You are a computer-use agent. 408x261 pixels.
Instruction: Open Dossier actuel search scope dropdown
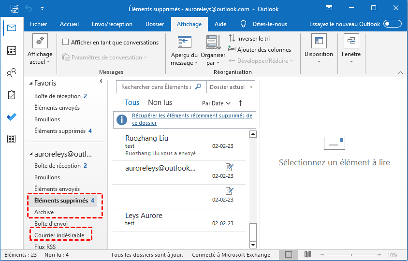pos(251,87)
